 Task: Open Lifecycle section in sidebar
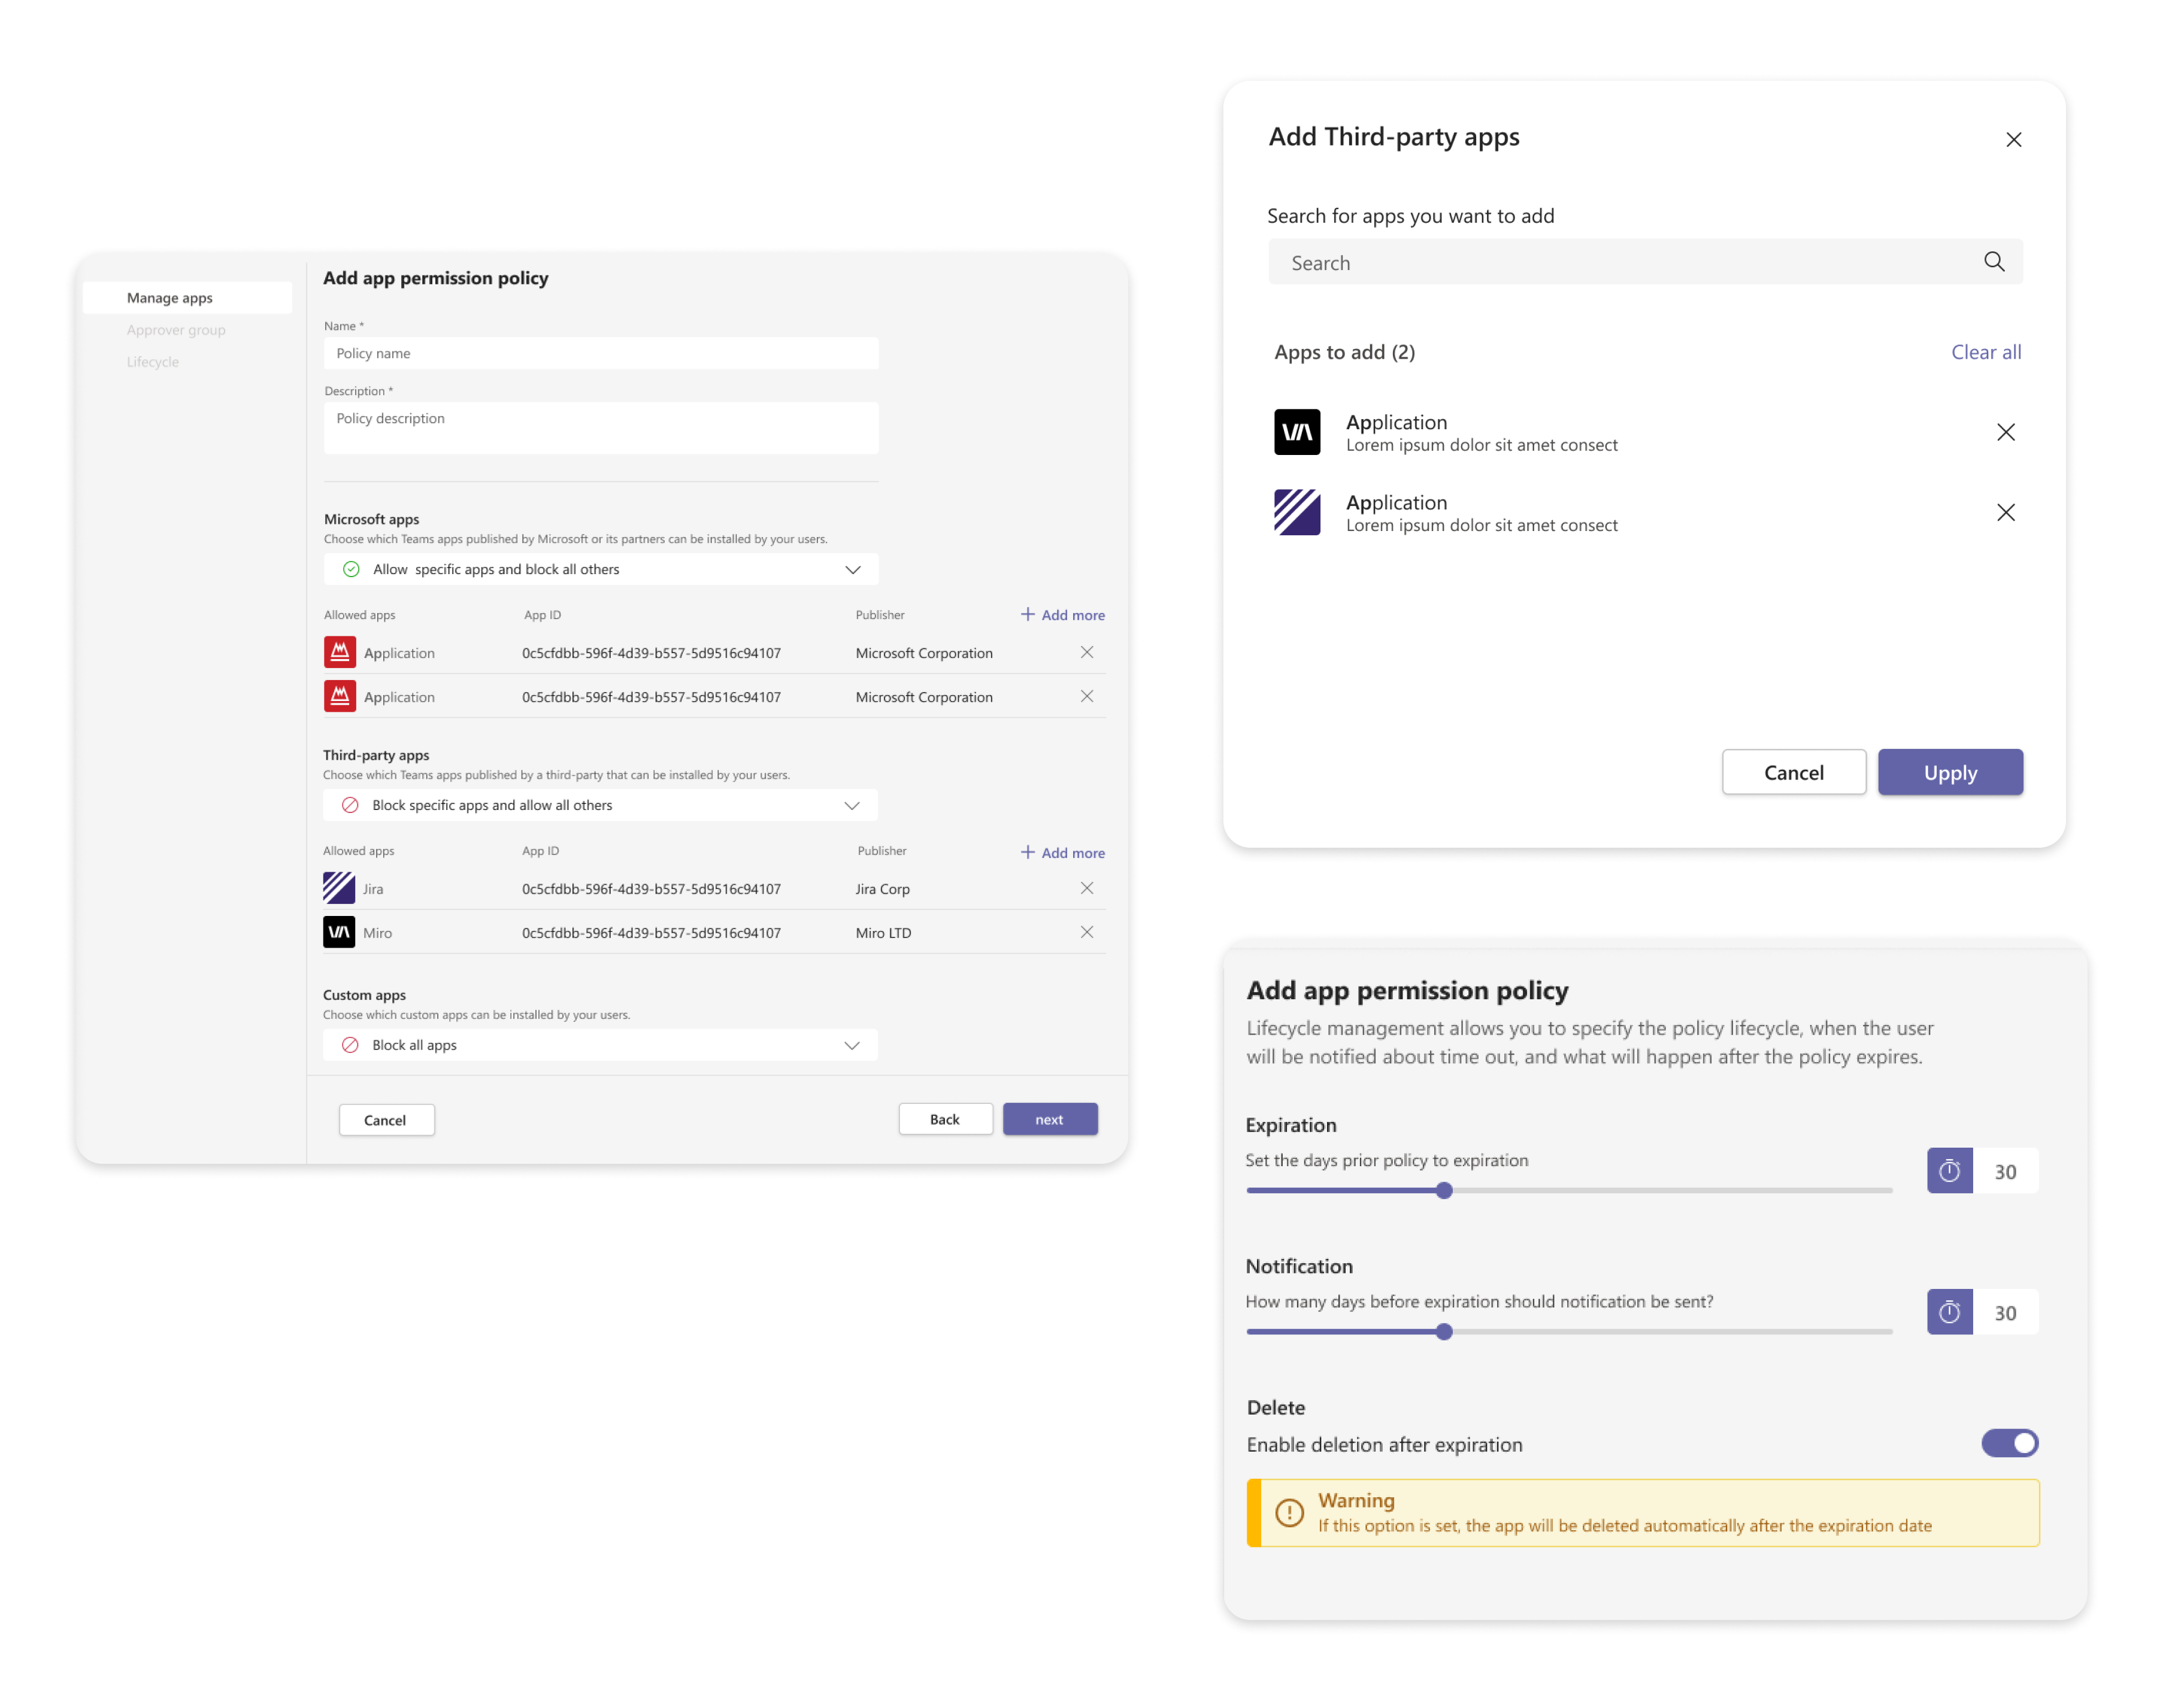pos(153,362)
